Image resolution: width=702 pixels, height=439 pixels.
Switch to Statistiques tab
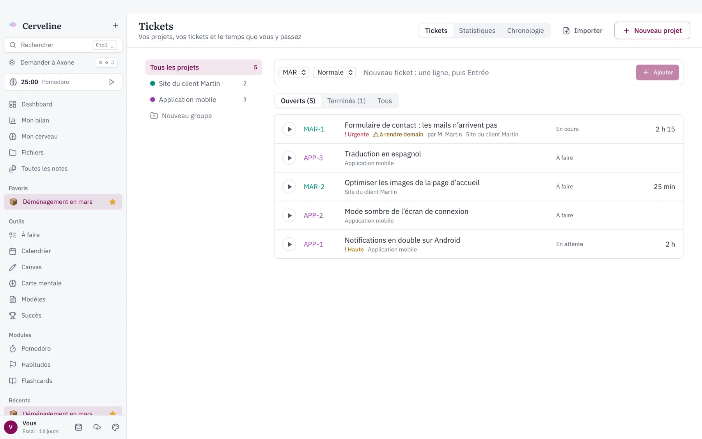pos(477,30)
